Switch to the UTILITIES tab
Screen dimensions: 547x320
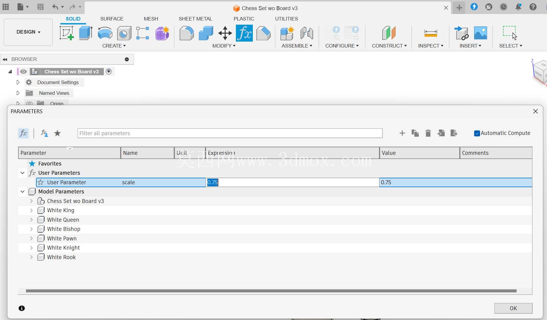point(286,19)
